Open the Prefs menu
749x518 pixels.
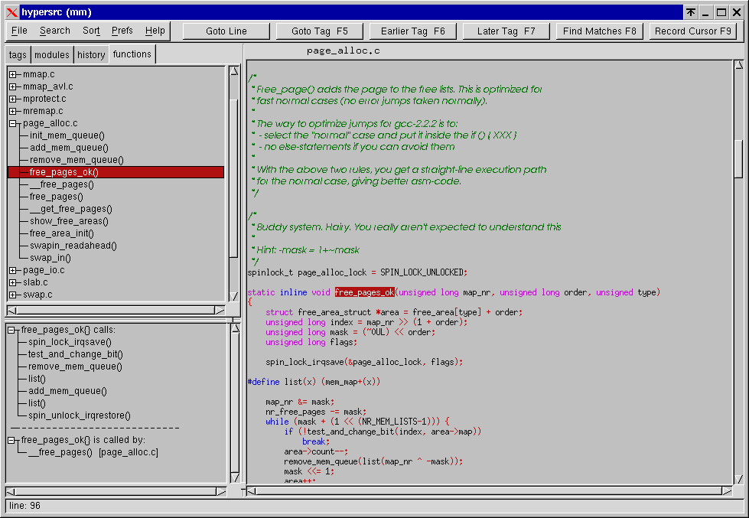pyautogui.click(x=122, y=31)
